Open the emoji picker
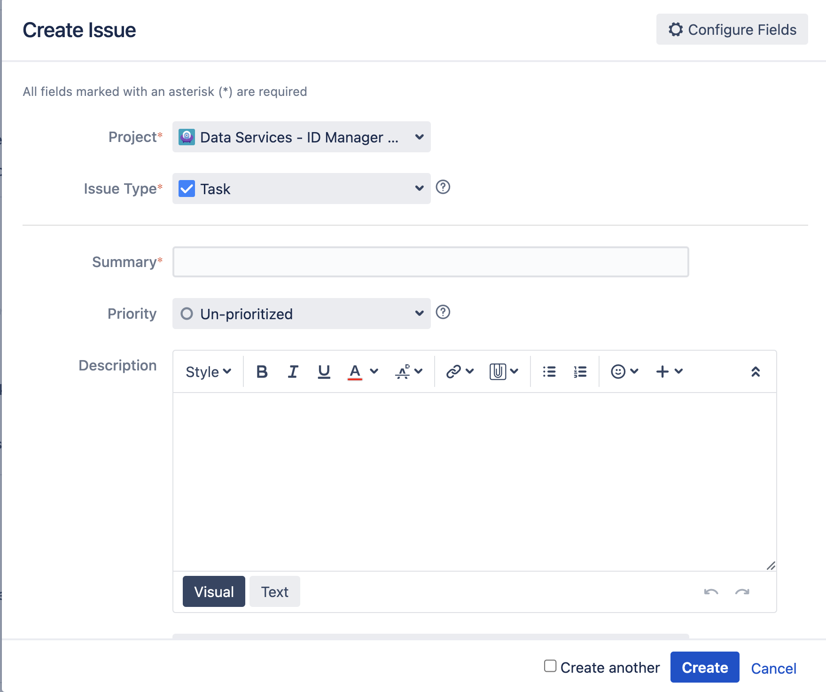This screenshot has width=826, height=692. coord(624,372)
